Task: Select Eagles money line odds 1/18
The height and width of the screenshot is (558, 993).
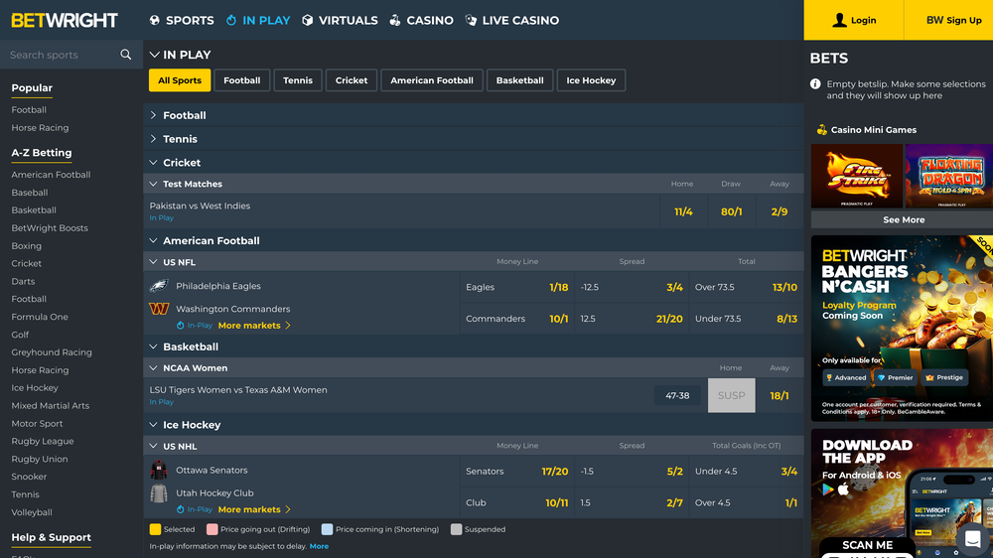Action: click(516, 287)
